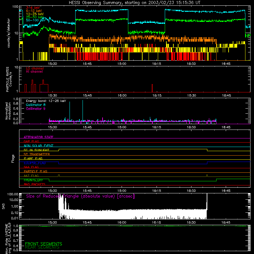This screenshot has width=254, height=254.
Task: Click the ATTENUATOR_STATE flag label
Action: pos(38,137)
